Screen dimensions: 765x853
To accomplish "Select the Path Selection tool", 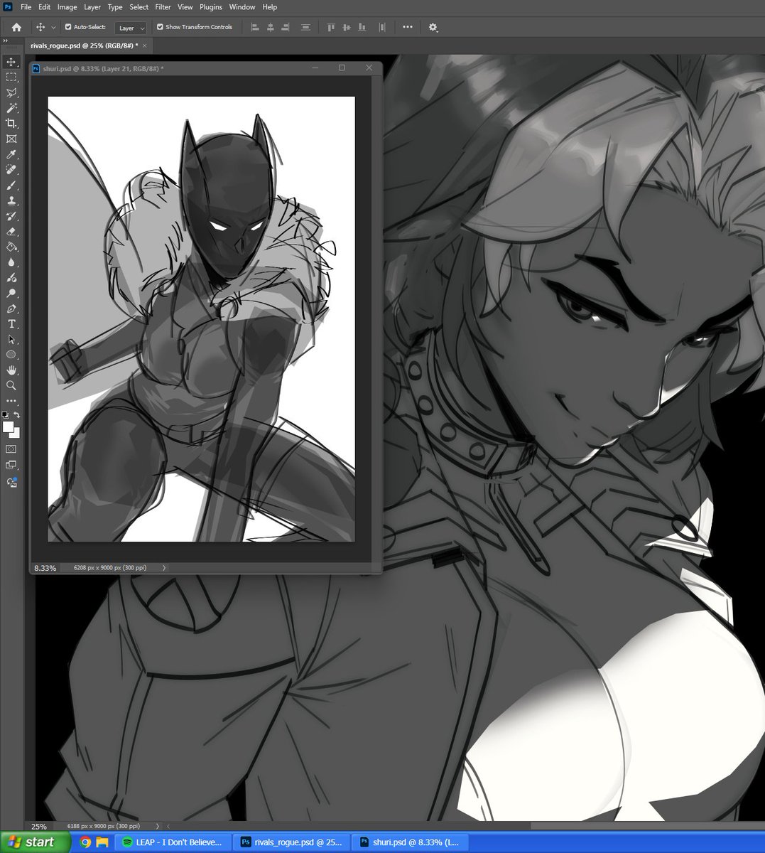I will pyautogui.click(x=11, y=340).
